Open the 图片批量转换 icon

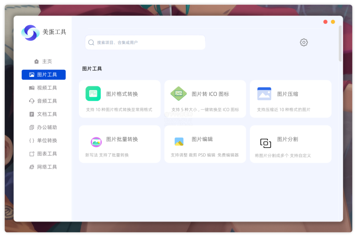pyautogui.click(x=96, y=142)
